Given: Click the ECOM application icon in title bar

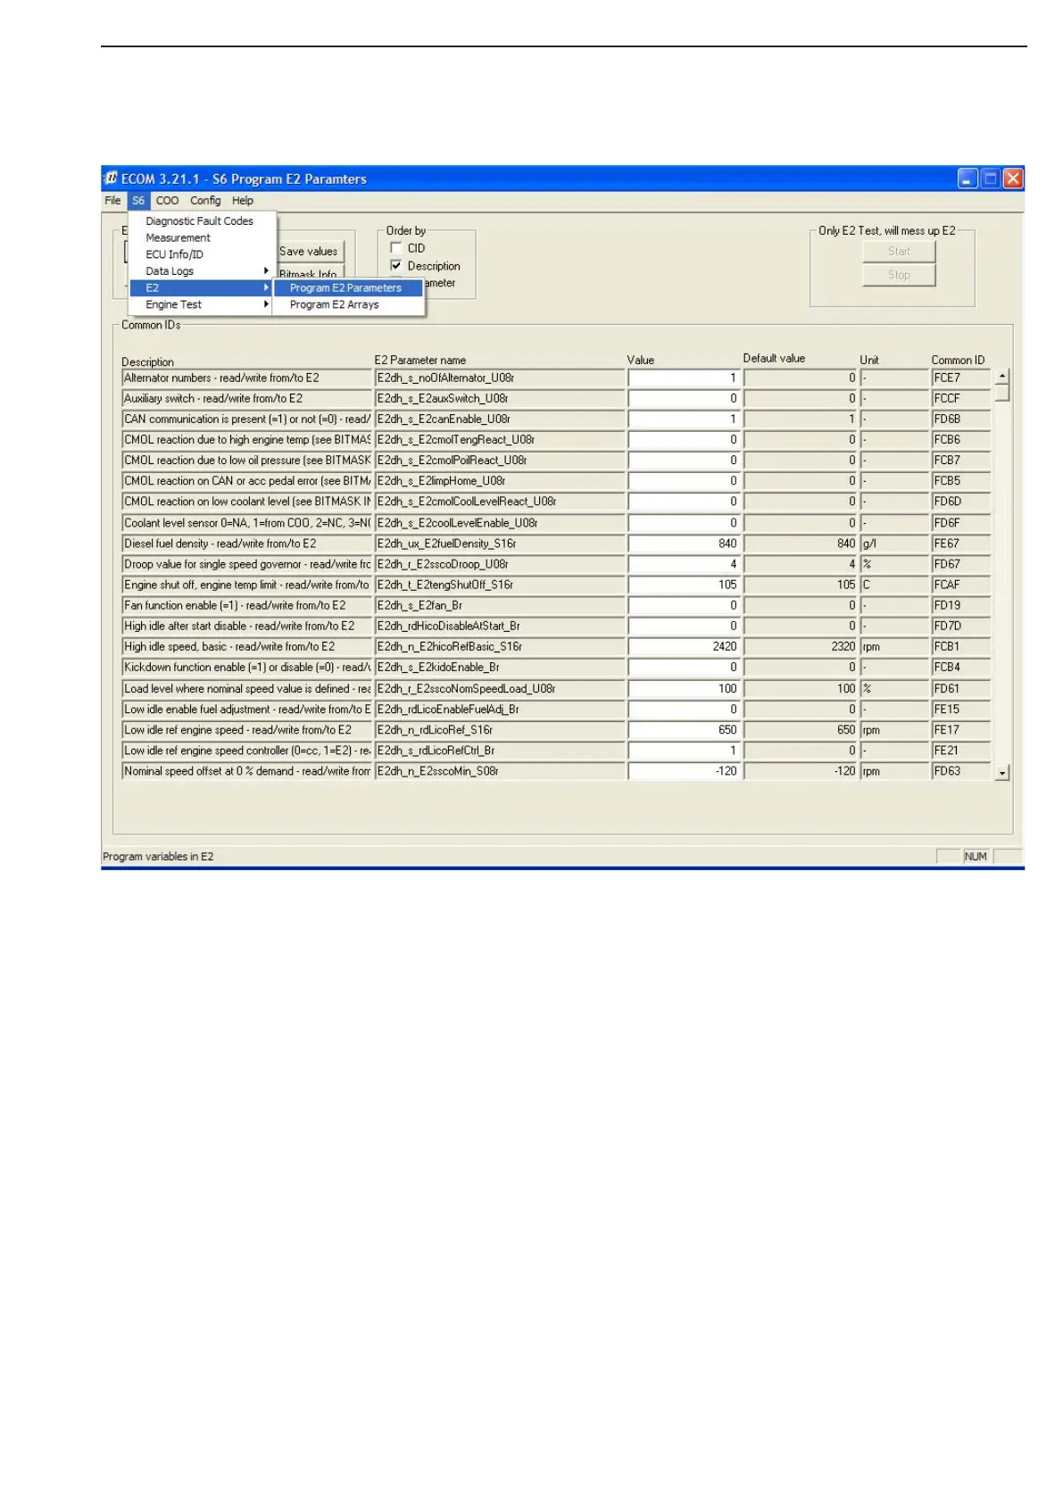Looking at the screenshot, I should [x=111, y=179].
